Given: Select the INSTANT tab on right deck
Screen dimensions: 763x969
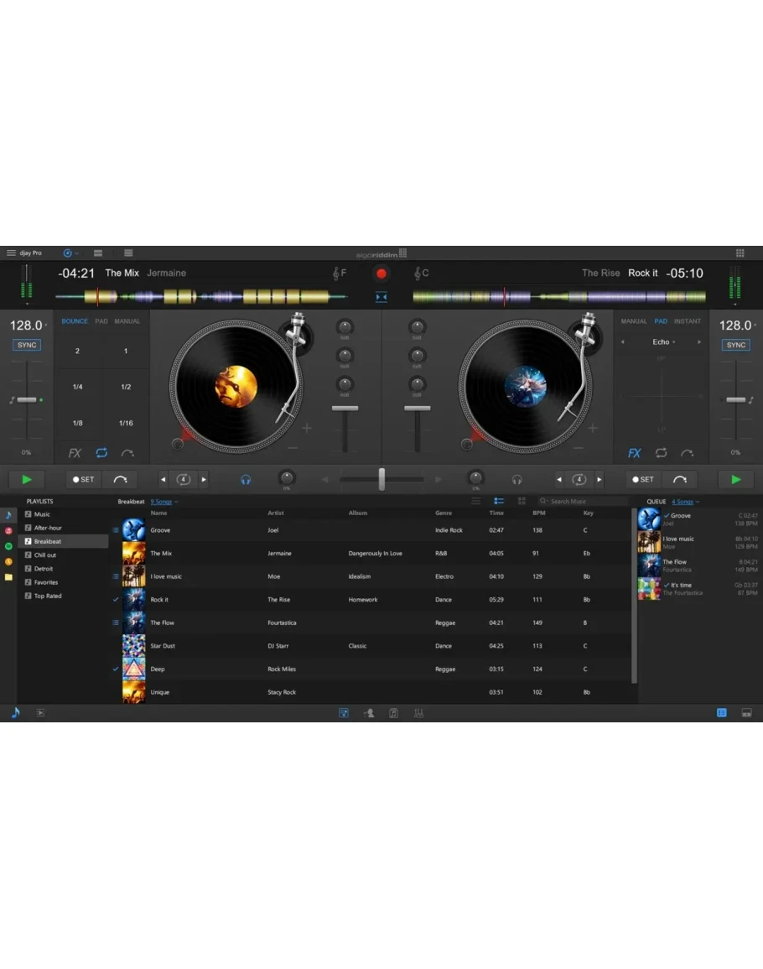Looking at the screenshot, I should pos(688,321).
